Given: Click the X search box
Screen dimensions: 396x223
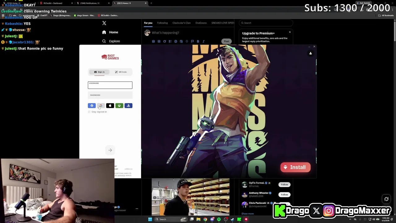Looking at the screenshot, I should coord(266,23).
